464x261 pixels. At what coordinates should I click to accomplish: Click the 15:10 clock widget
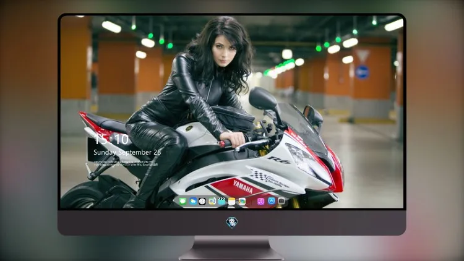click(111, 139)
